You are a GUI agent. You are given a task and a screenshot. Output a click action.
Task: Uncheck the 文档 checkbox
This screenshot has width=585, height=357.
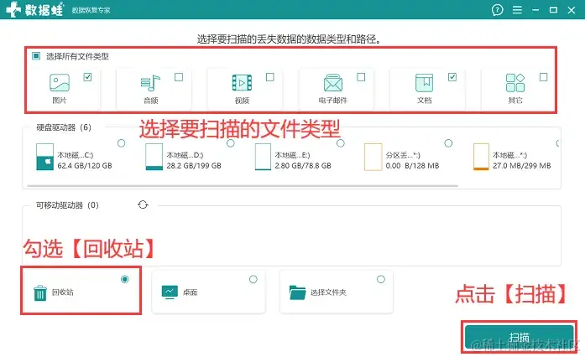click(452, 77)
